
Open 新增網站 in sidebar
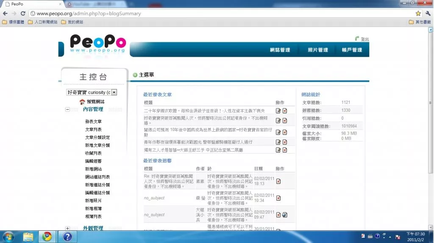click(93, 169)
